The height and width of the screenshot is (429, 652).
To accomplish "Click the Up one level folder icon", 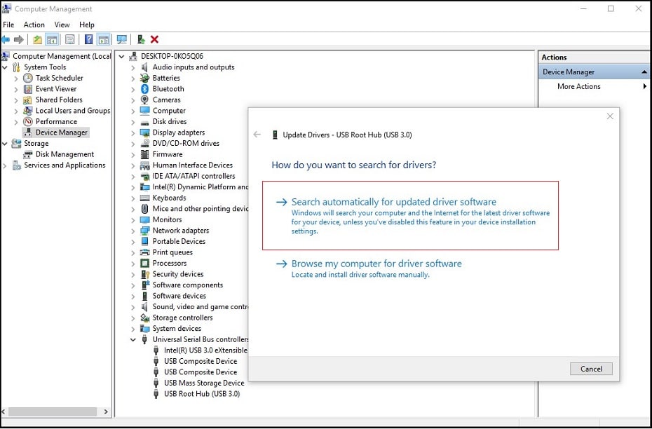I will pyautogui.click(x=37, y=39).
